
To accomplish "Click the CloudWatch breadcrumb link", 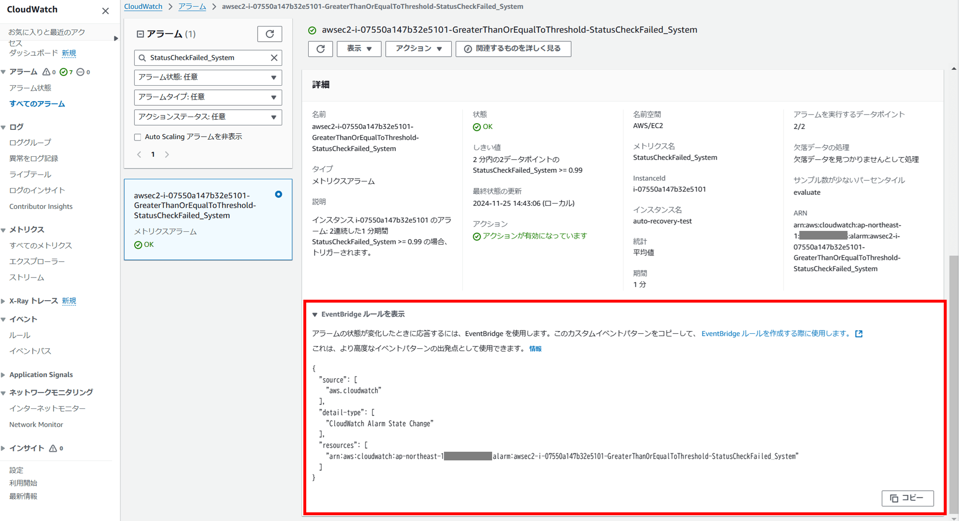I will coord(143,7).
